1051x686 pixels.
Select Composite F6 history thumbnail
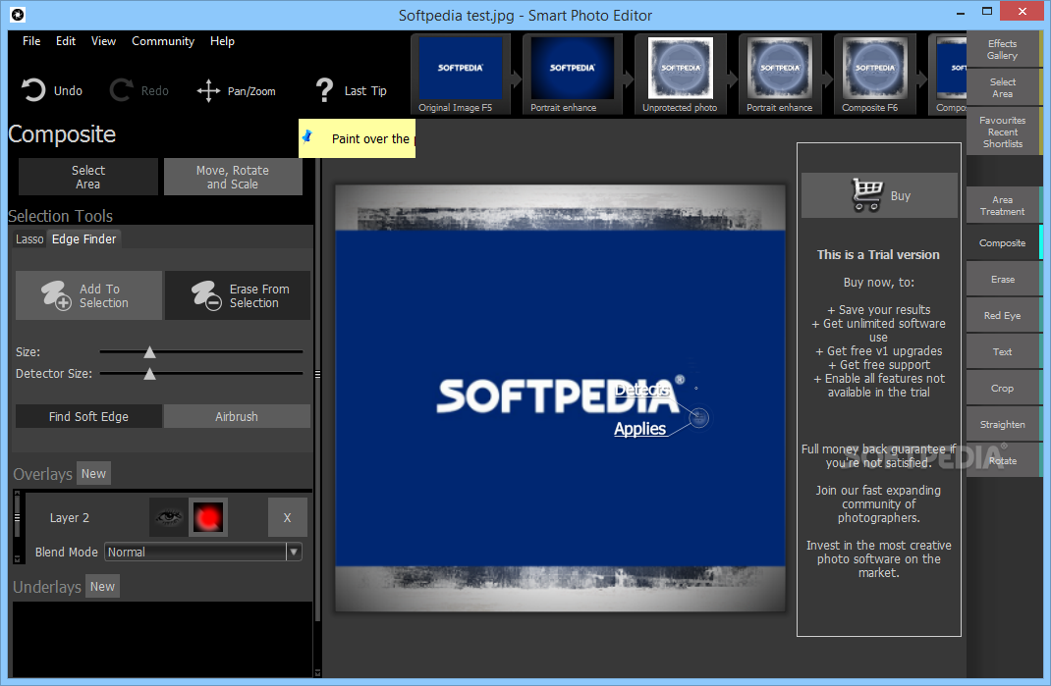pos(874,74)
